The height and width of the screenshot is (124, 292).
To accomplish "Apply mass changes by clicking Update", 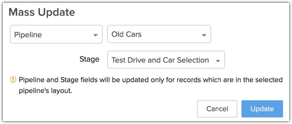I will coord(262,109).
